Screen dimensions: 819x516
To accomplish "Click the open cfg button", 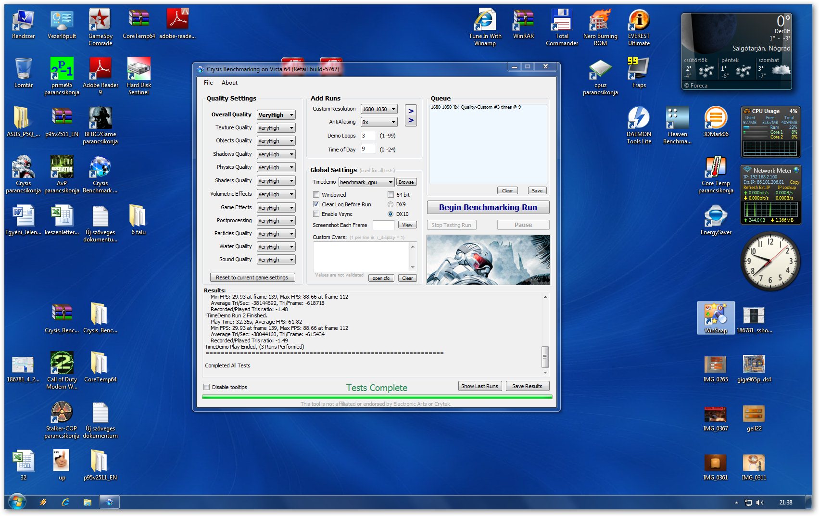I will click(x=381, y=278).
